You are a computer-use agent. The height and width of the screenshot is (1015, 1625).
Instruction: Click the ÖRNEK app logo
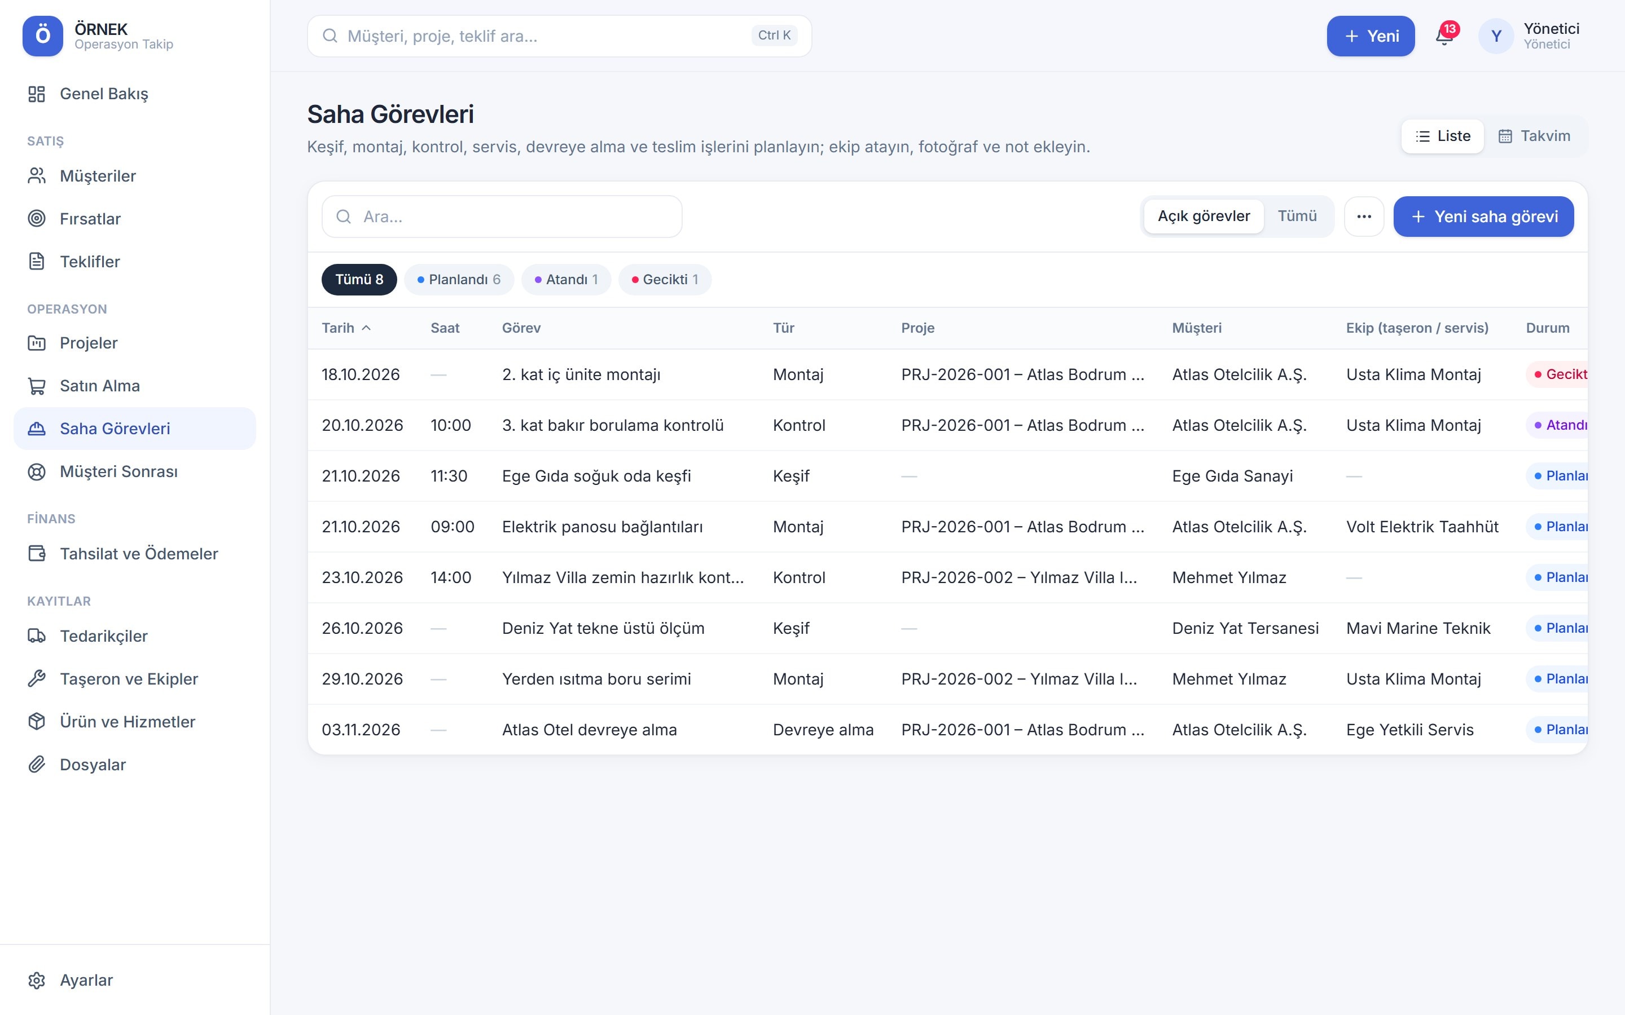coord(43,36)
